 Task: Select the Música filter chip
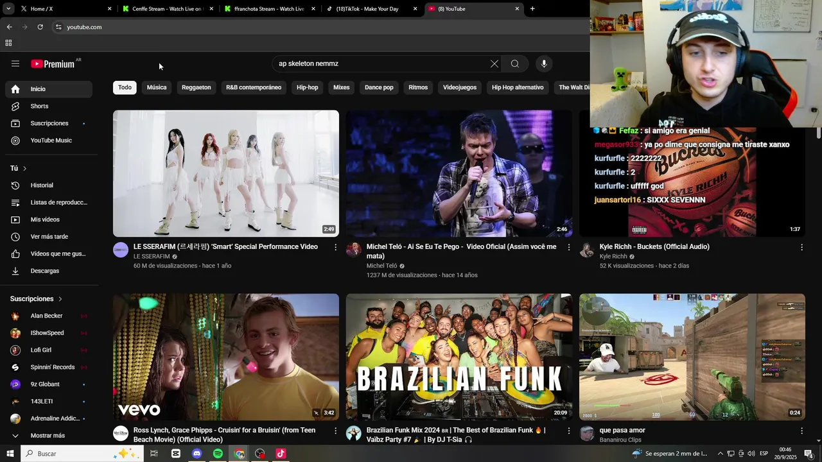157,87
